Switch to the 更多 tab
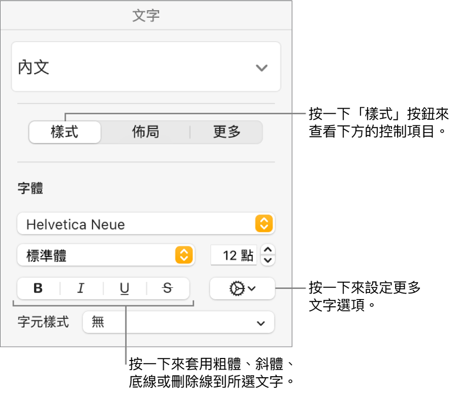The image size is (454, 393). [226, 132]
